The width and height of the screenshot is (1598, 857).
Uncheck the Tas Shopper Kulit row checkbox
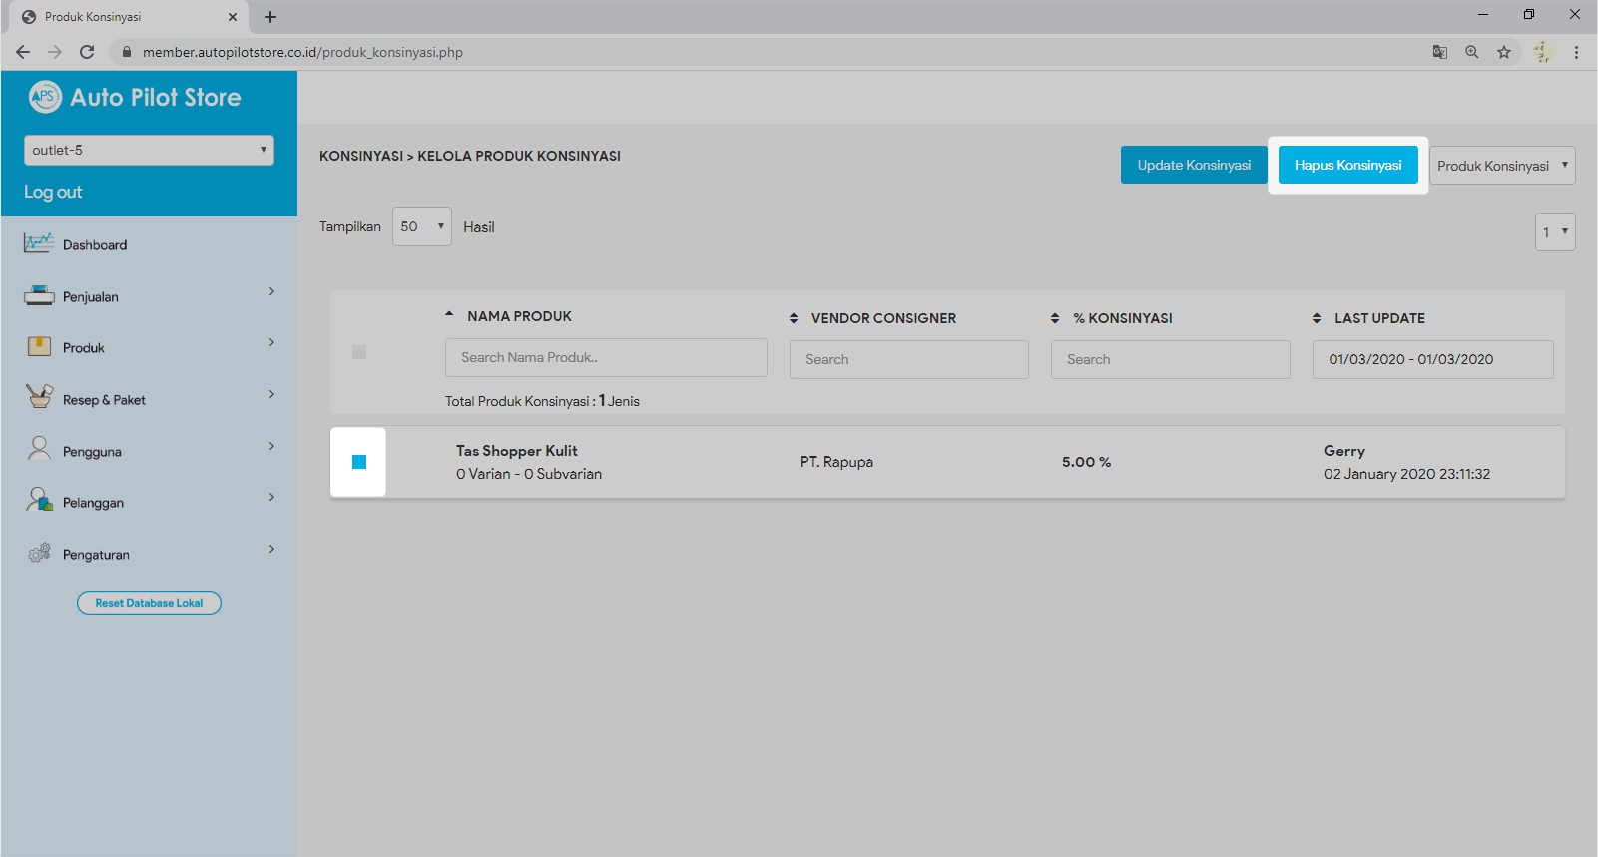tap(359, 462)
